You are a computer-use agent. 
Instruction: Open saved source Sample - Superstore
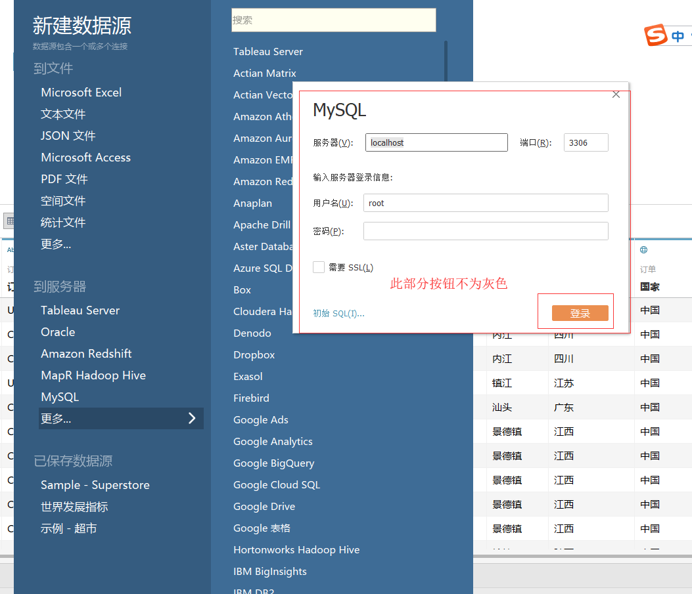pyautogui.click(x=95, y=485)
